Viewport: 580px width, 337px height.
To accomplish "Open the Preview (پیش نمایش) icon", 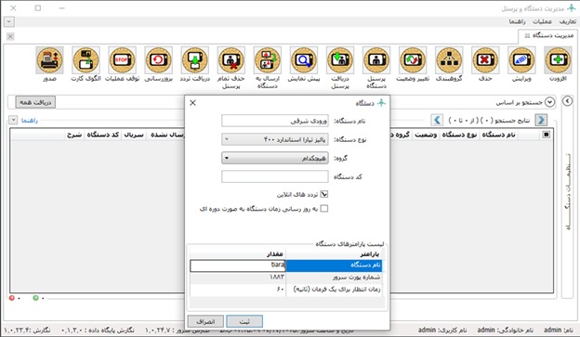I will tap(303, 60).
